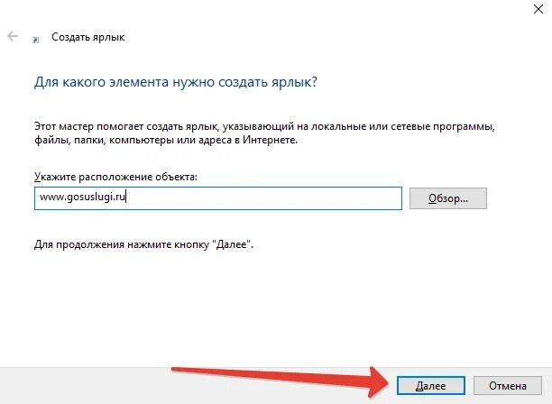This screenshot has height=404, width=552.
Task: Click the www.gosuslugi.ru text in the field
Action: [x=82, y=197]
